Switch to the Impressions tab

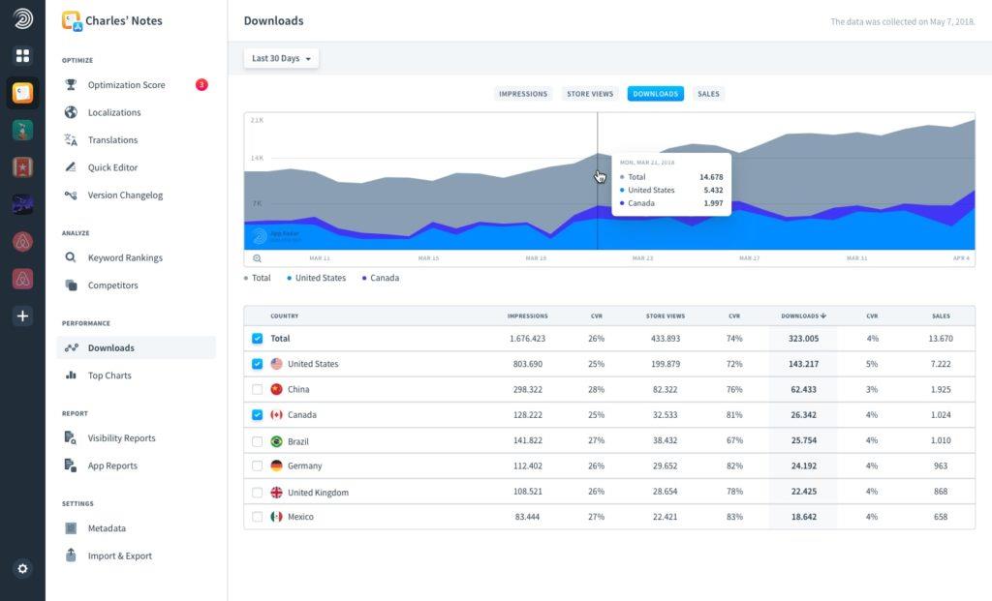pos(523,94)
